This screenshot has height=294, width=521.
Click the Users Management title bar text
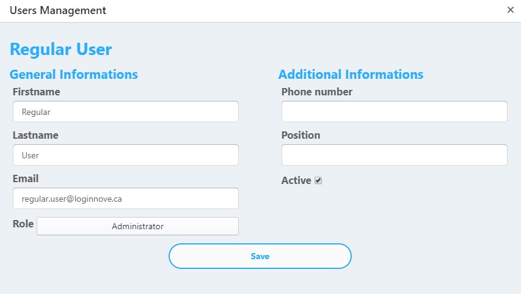click(58, 10)
